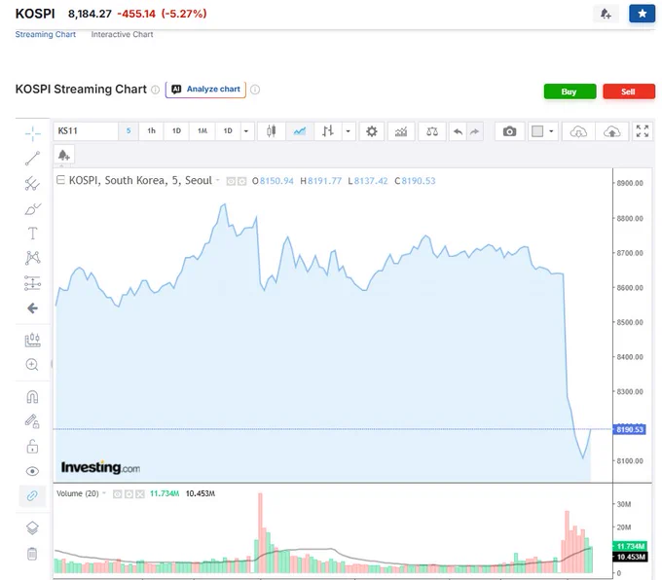Collapse the KOSPI legend box
The width and height of the screenshot is (662, 580).
click(x=60, y=180)
